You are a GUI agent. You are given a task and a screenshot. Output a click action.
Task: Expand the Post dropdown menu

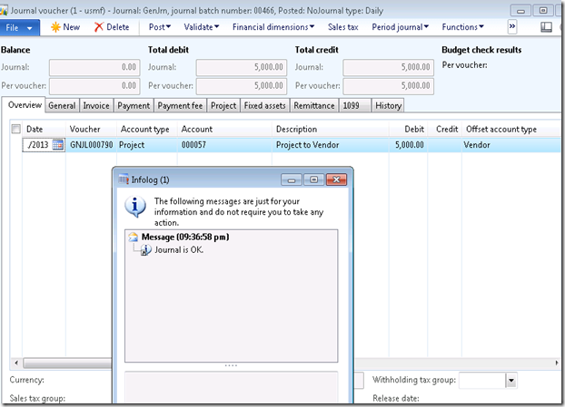coord(160,27)
